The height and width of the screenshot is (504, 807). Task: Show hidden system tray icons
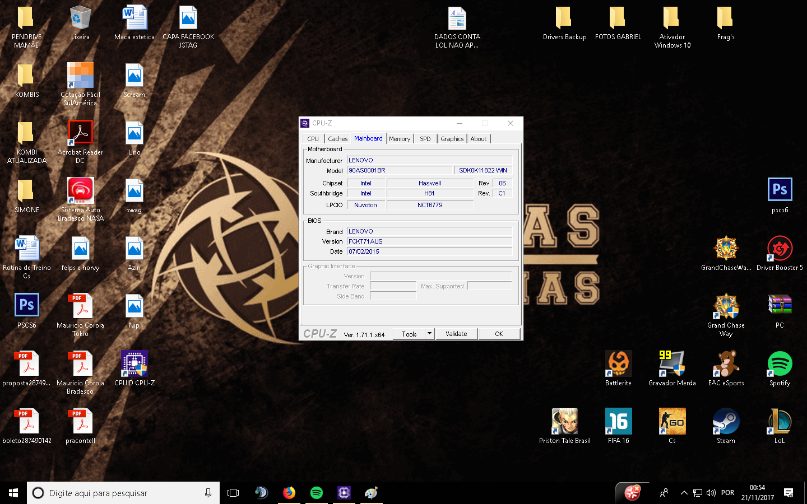(684, 493)
